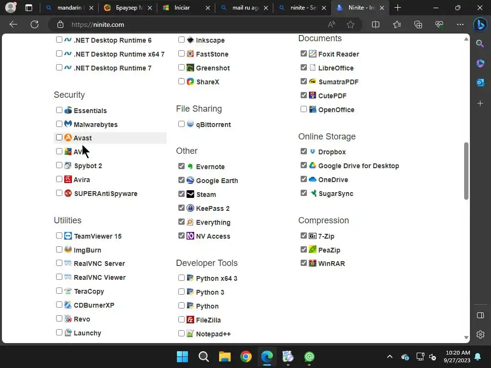Image resolution: width=491 pixels, height=368 pixels.
Task: Open the Edge split screen button
Action: tap(375, 24)
